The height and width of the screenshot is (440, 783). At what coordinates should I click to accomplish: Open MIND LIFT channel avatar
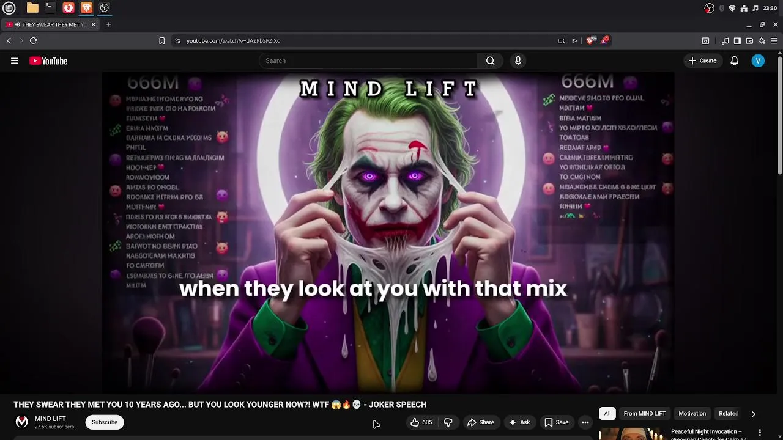22,422
